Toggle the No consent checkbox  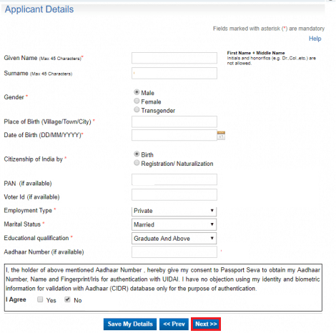click(67, 299)
